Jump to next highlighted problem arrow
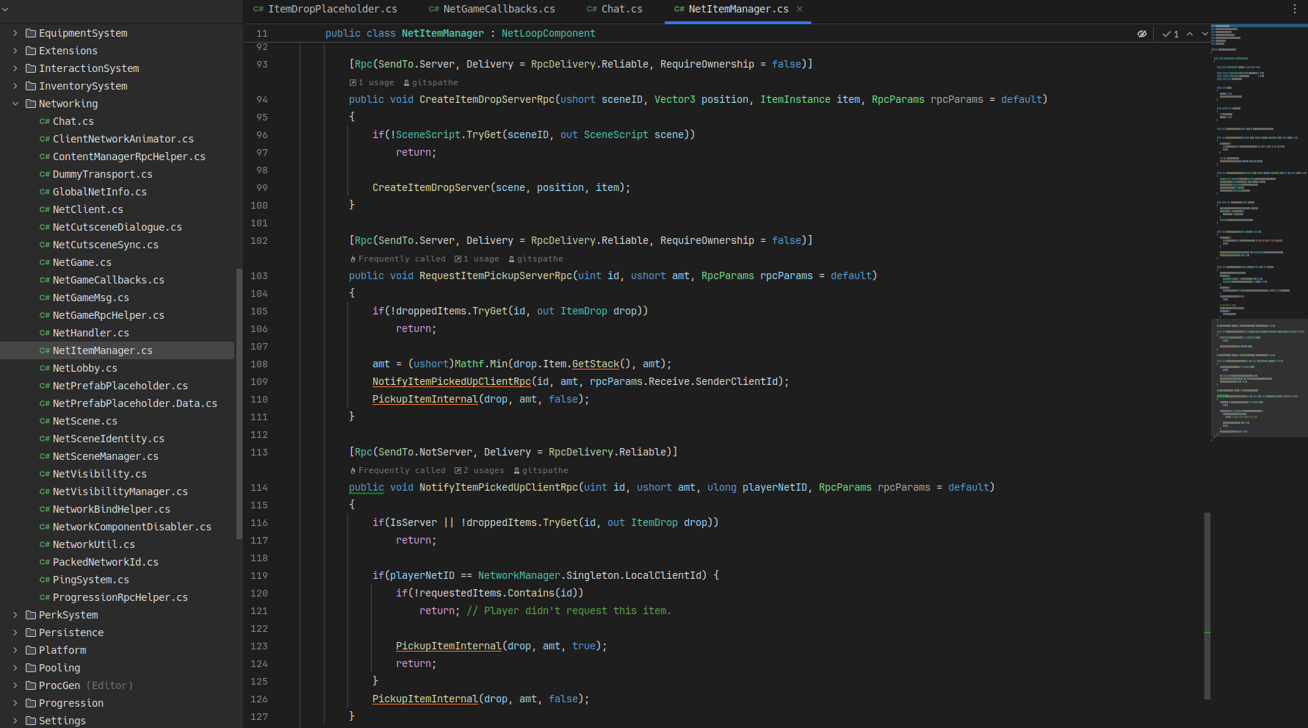Screen dimensions: 1308x728 pos(1204,34)
